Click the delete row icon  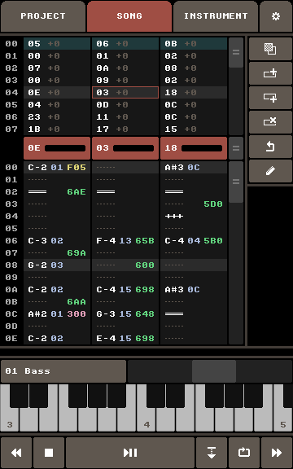(x=270, y=122)
